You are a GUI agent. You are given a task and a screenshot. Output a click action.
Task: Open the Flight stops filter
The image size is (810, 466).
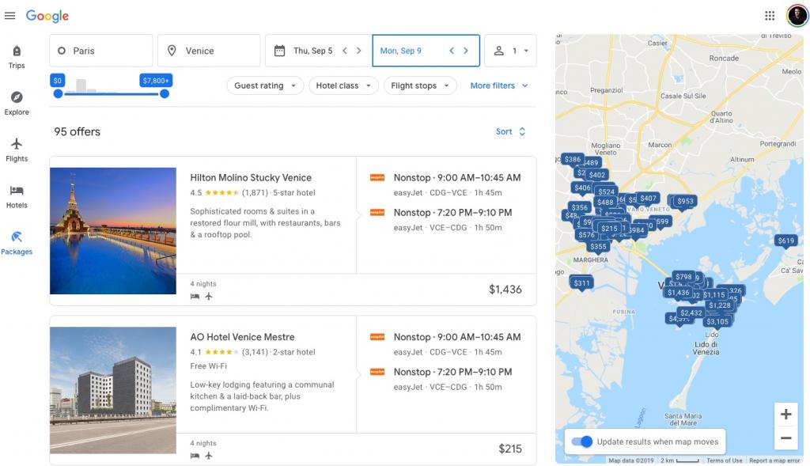coord(420,85)
